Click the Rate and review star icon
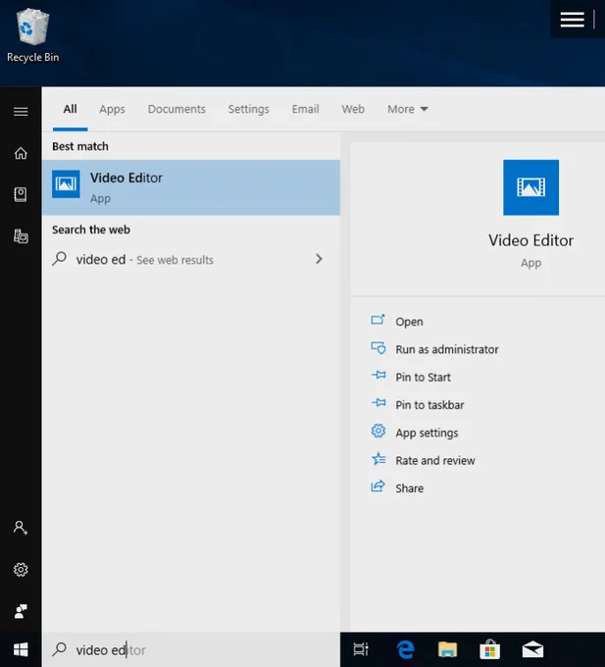605x667 pixels. tap(378, 459)
